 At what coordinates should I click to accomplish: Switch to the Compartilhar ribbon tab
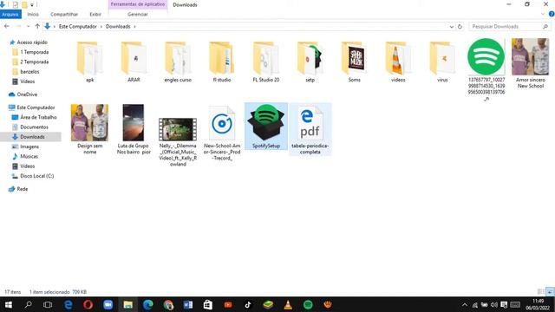[64, 14]
